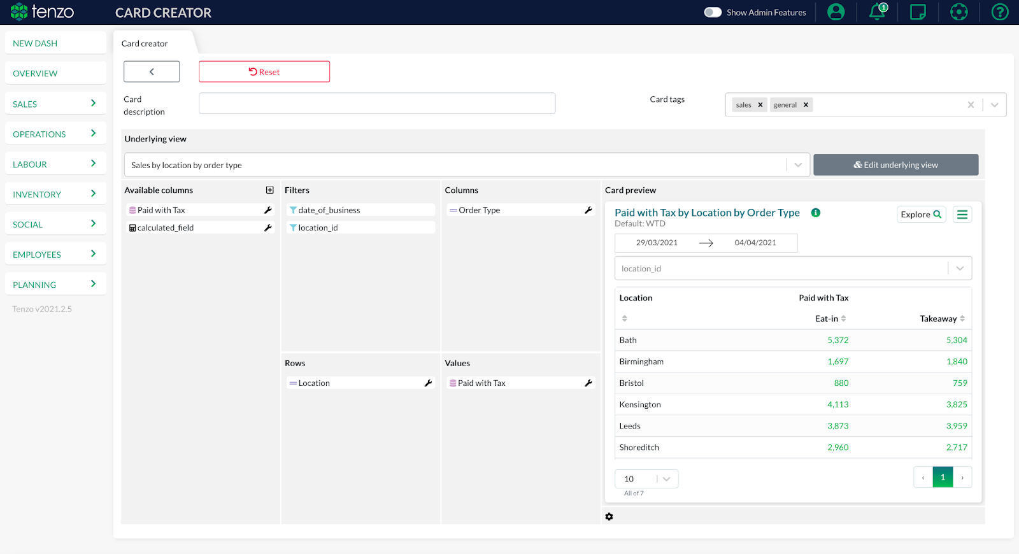Sort by Takeaway column
Viewport: 1019px width, 554px height.
coord(962,318)
